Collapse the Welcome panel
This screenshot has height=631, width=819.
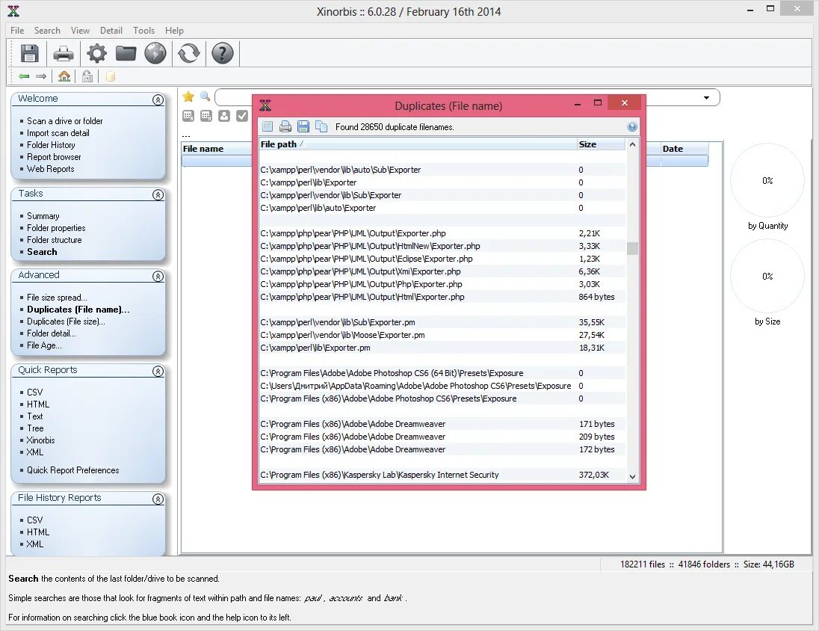tap(158, 100)
